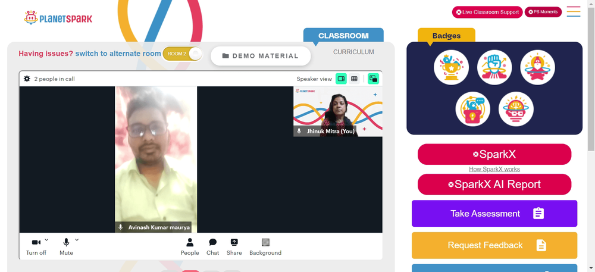Select the CLASSROOM tab
595x272 pixels.
point(343,36)
